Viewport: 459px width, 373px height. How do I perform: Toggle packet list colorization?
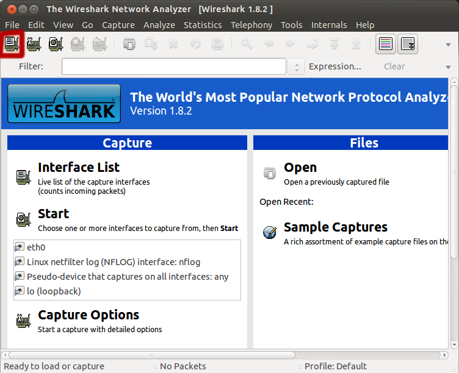click(386, 44)
